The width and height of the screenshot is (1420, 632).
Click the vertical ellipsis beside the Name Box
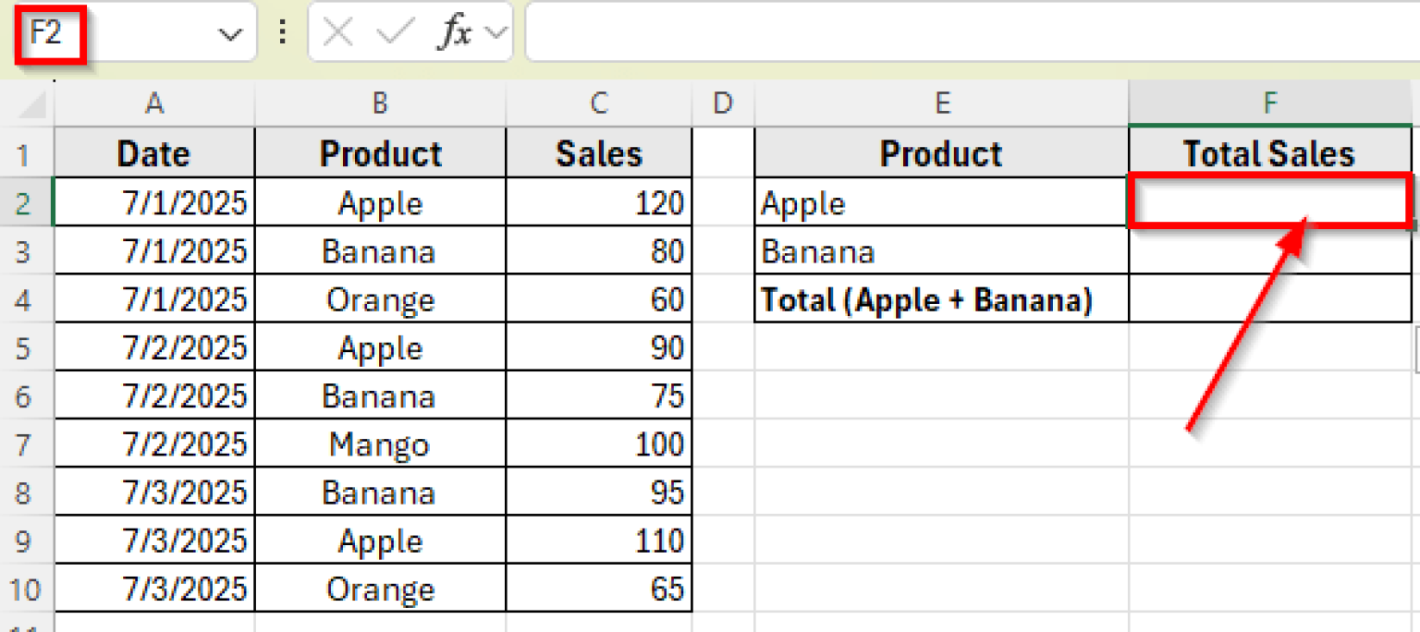pos(283,31)
